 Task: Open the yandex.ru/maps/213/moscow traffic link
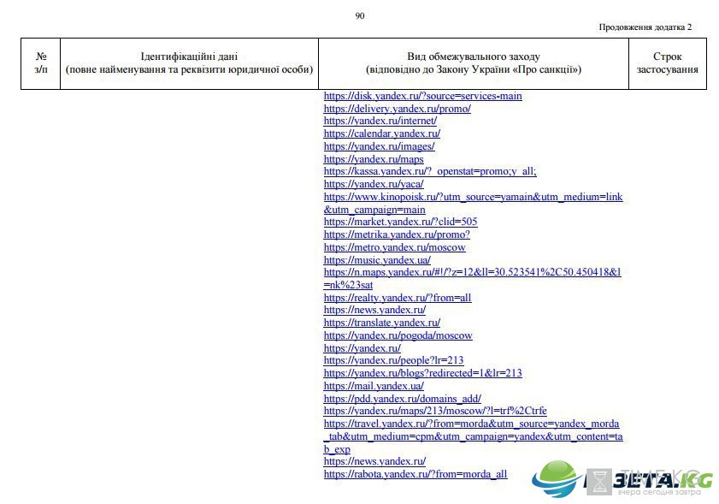(435, 411)
